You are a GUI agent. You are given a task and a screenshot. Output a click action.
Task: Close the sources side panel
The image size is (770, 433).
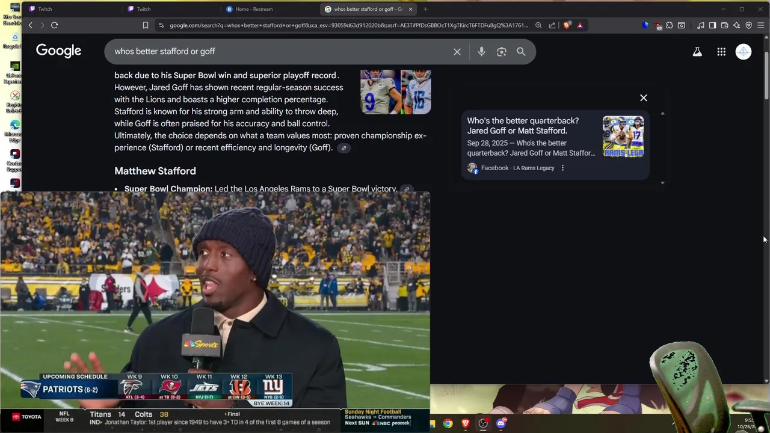coord(644,98)
